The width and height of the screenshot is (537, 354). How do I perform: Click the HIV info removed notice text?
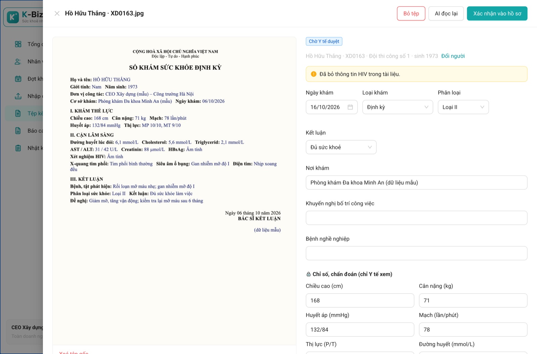pos(359,74)
